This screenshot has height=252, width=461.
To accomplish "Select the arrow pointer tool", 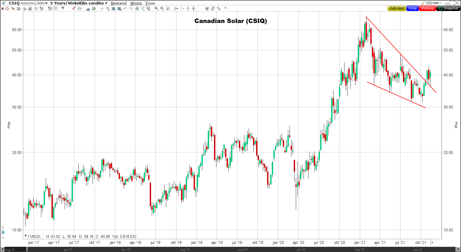I will click(108, 8).
